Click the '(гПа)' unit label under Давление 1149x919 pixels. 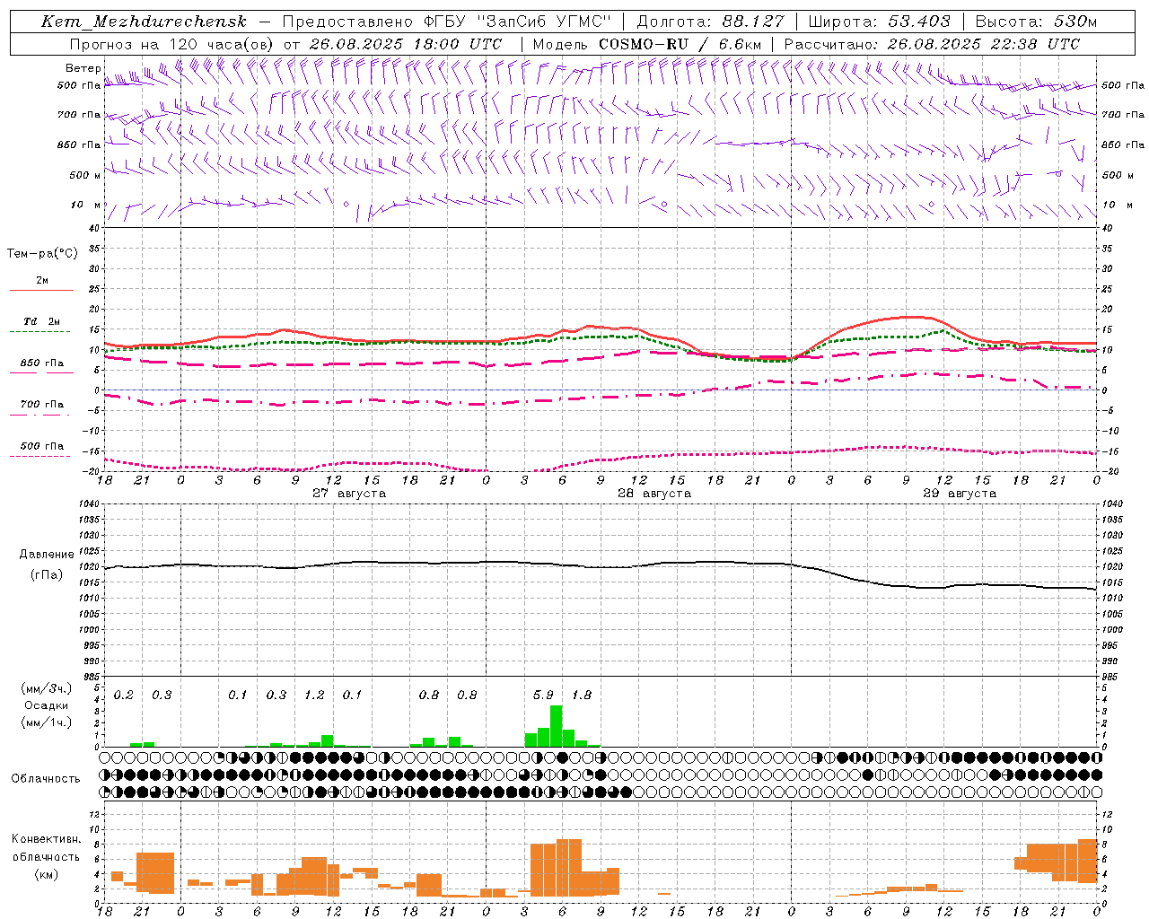click(47, 575)
